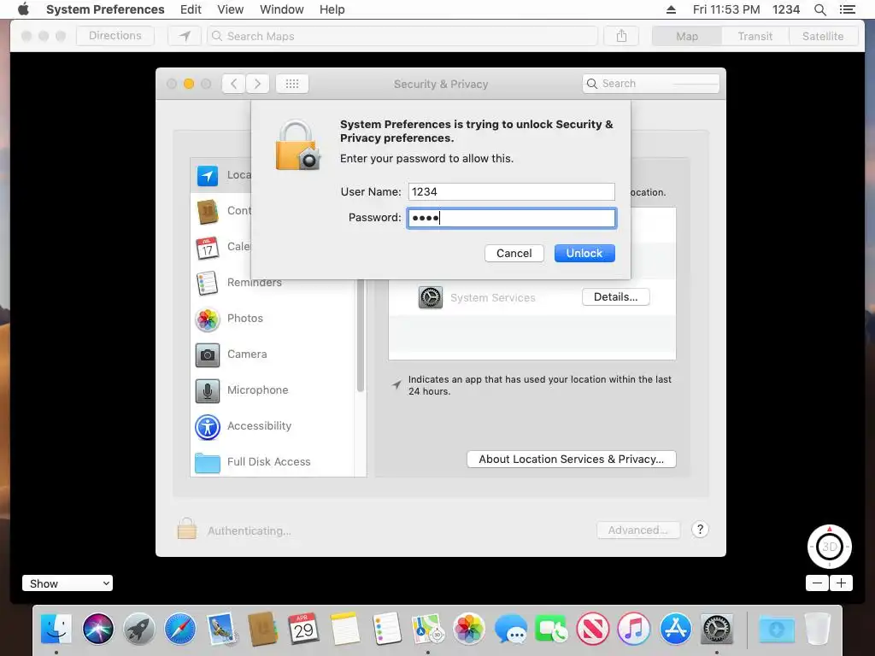Select Reminders in privacy list
Viewport: 875px width, 656px height.
click(x=273, y=282)
